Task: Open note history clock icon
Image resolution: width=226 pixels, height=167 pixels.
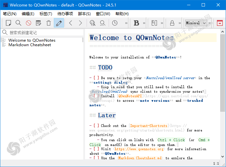Action: (115, 23)
